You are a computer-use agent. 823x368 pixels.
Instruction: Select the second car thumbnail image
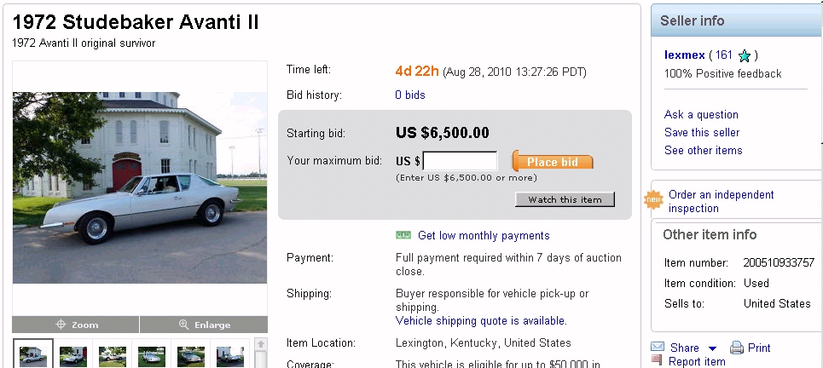pos(73,354)
